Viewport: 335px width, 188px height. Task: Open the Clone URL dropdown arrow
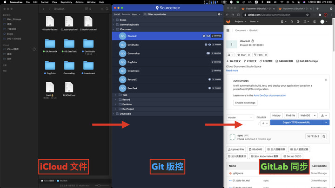click(x=326, y=123)
